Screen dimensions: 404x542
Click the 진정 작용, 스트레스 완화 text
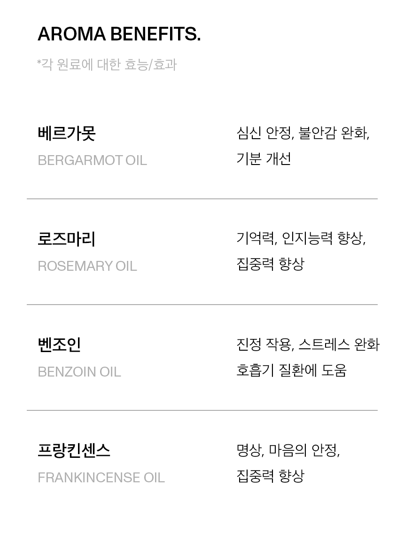click(308, 345)
